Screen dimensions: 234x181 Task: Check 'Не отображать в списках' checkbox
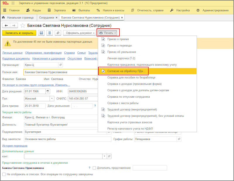click(x=4, y=174)
